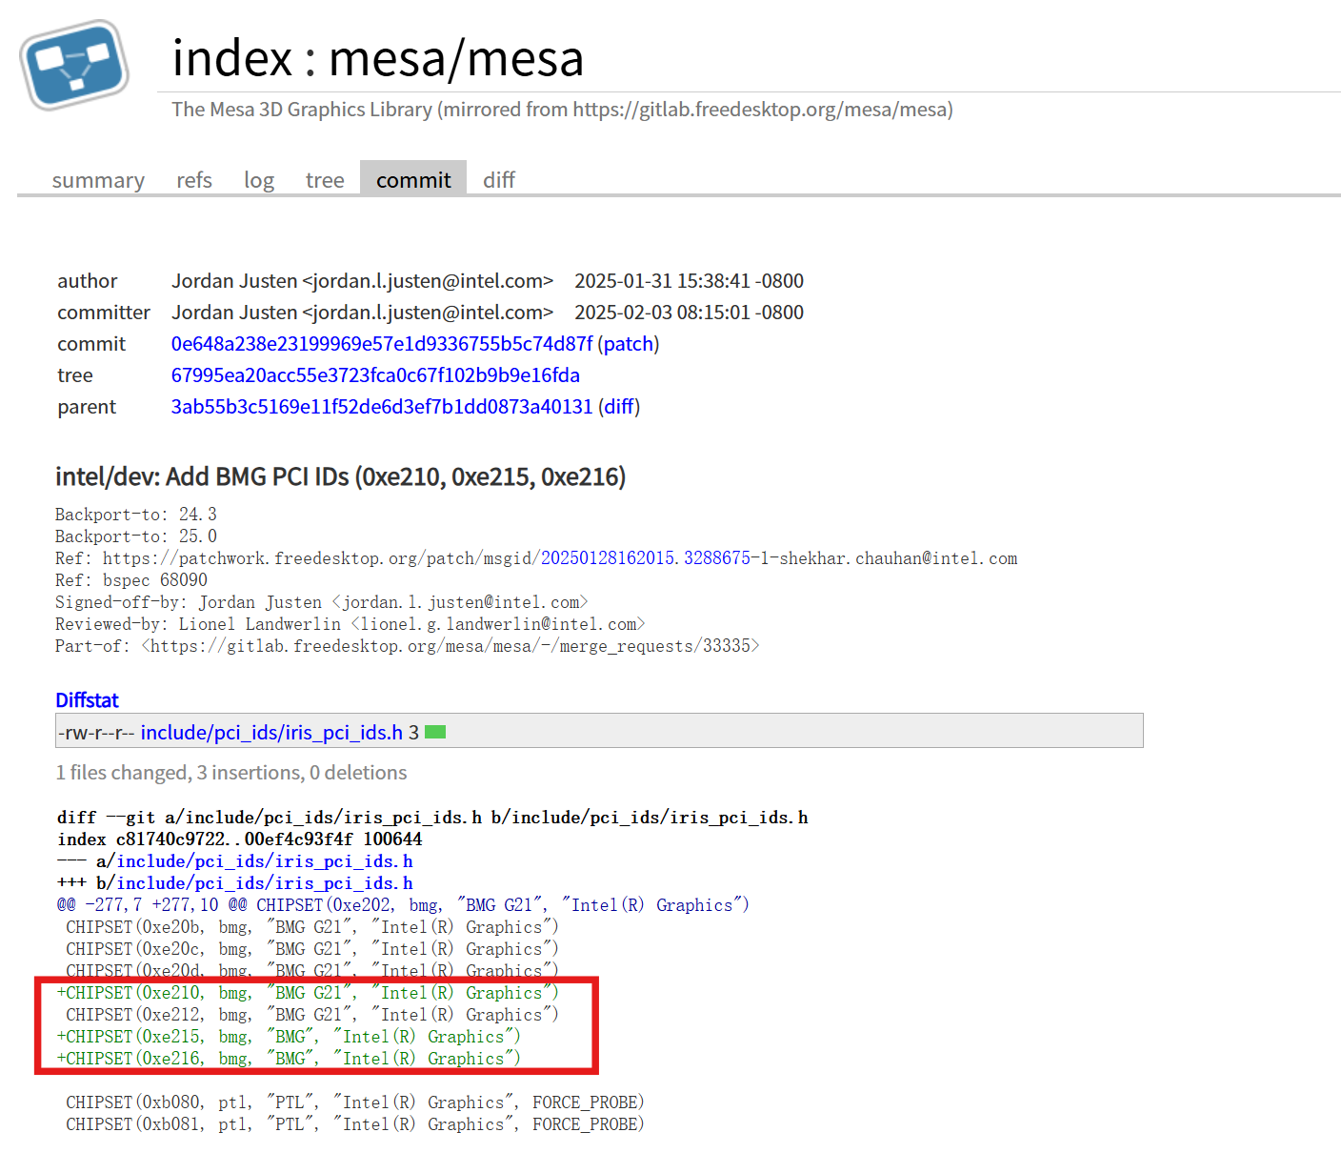This screenshot has height=1173, width=1341.
Task: Open the summary tab
Action: 98,180
